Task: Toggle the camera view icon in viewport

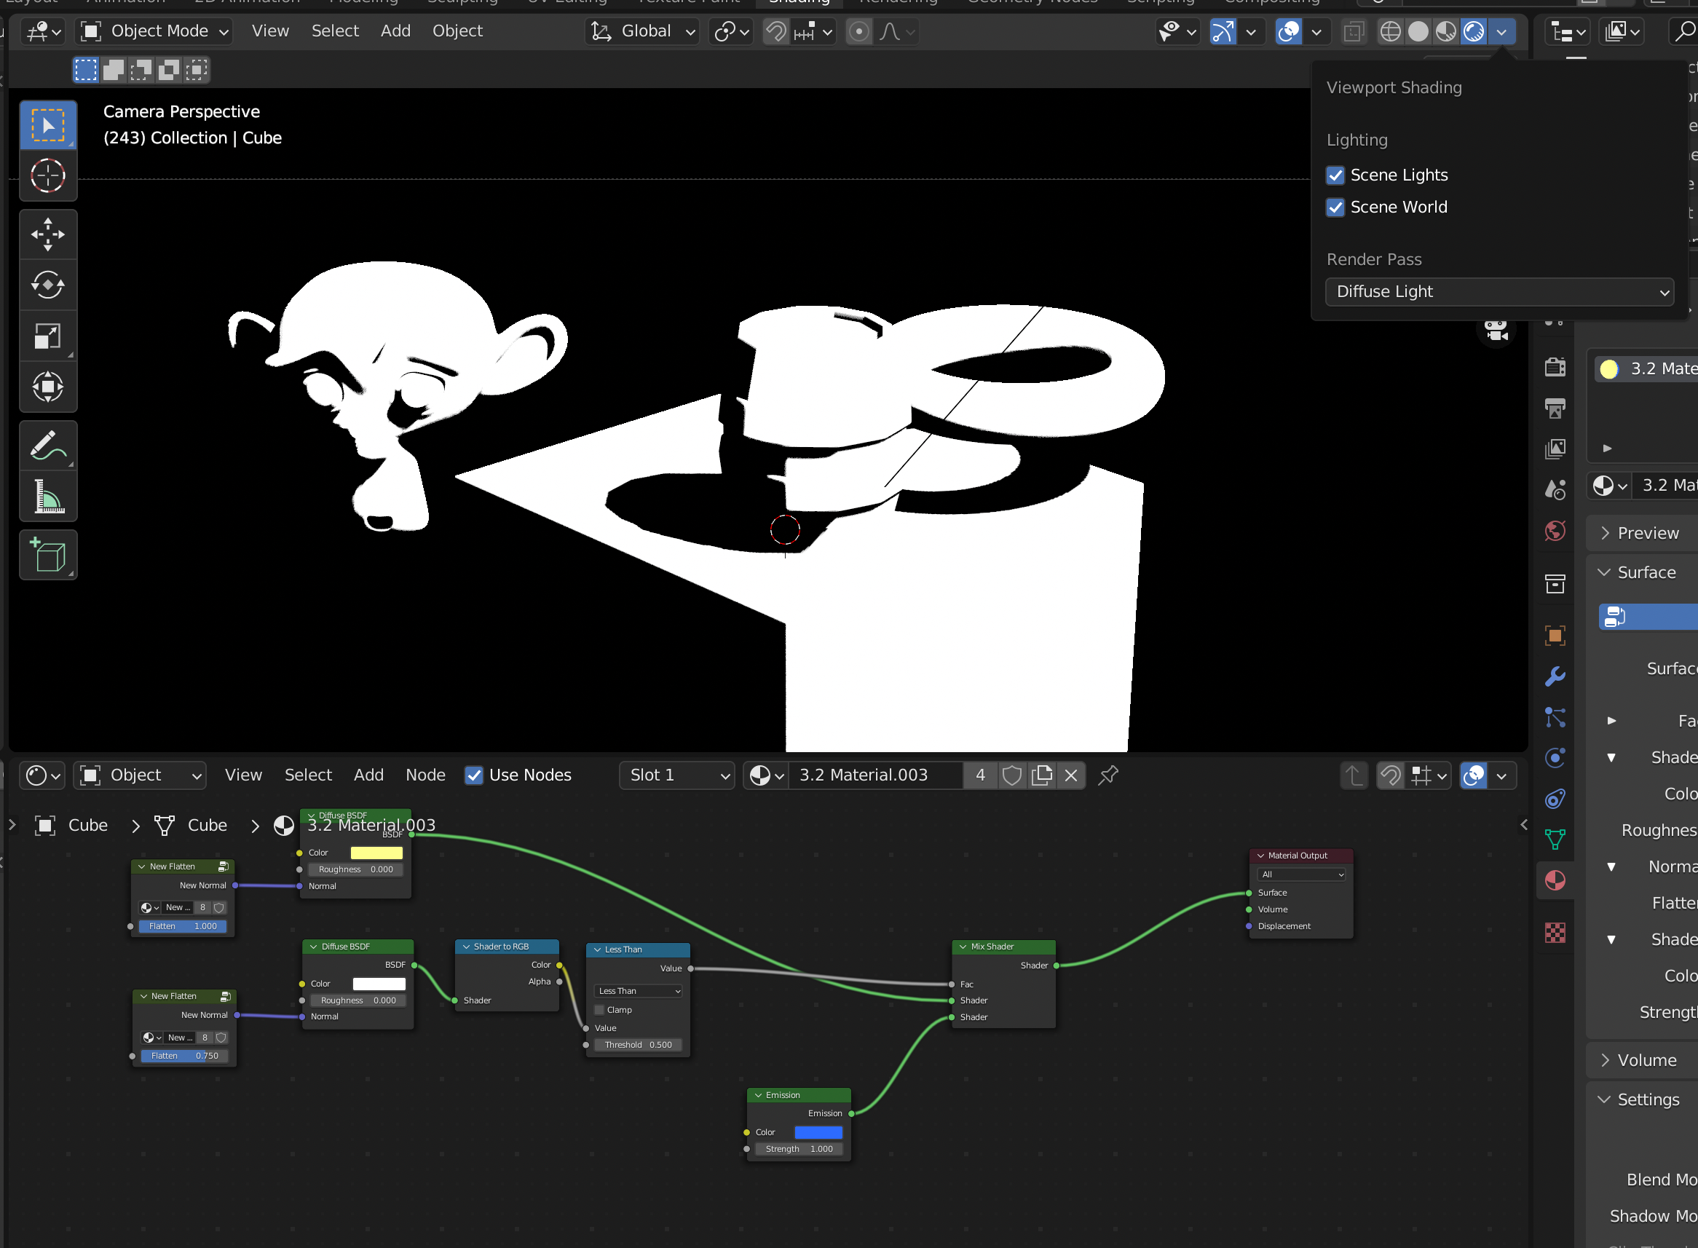Action: click(x=1496, y=330)
